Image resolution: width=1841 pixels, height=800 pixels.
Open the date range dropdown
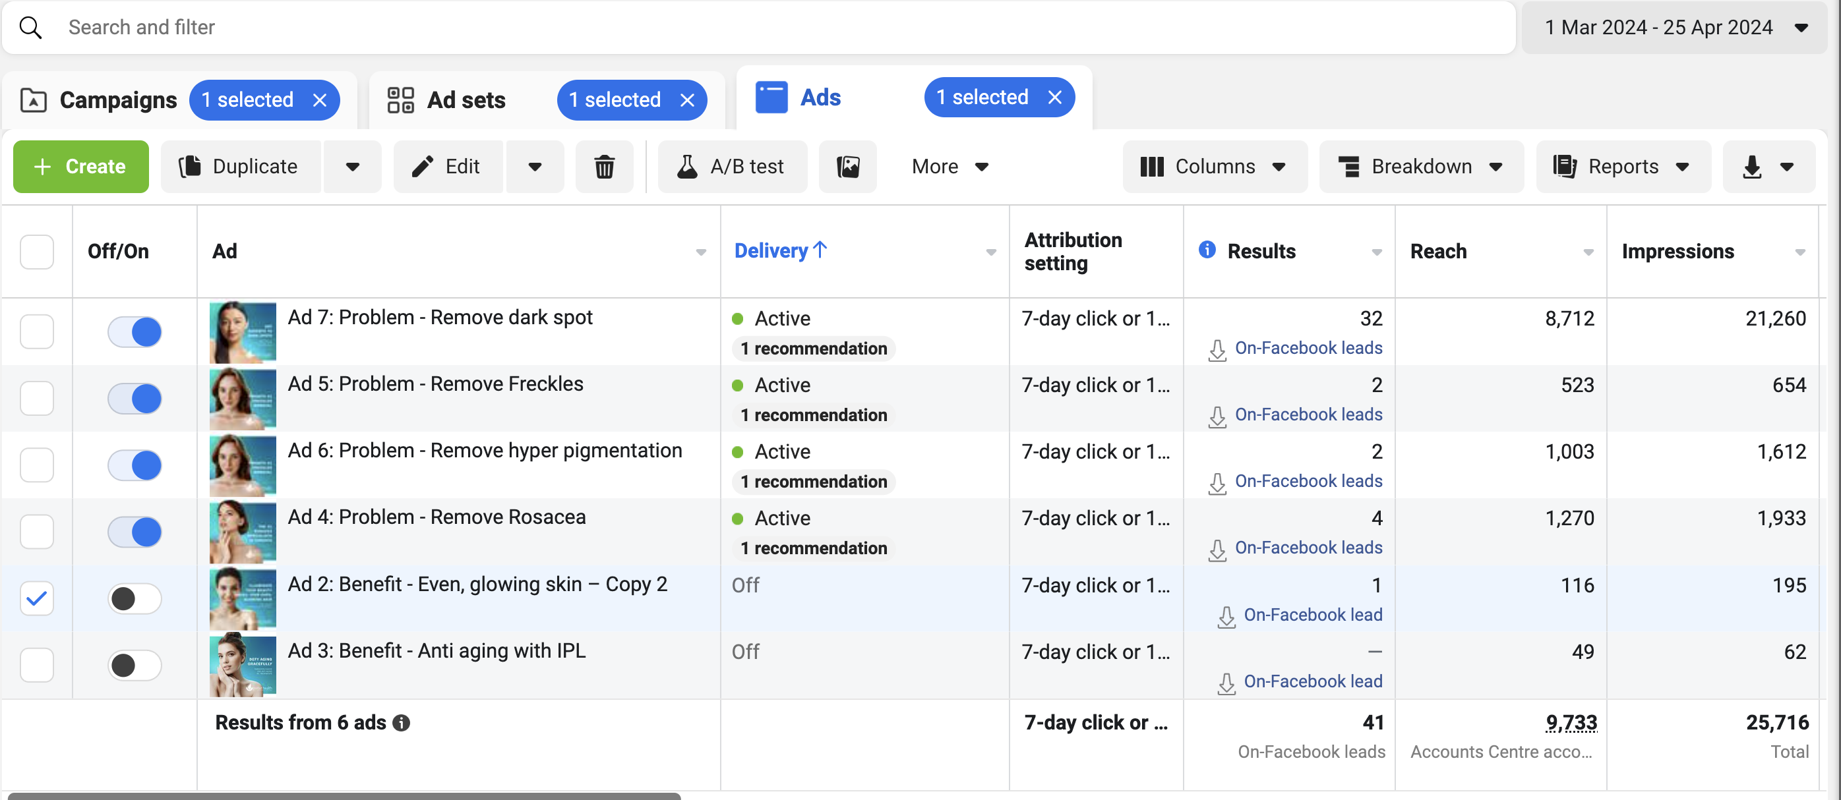[1673, 27]
